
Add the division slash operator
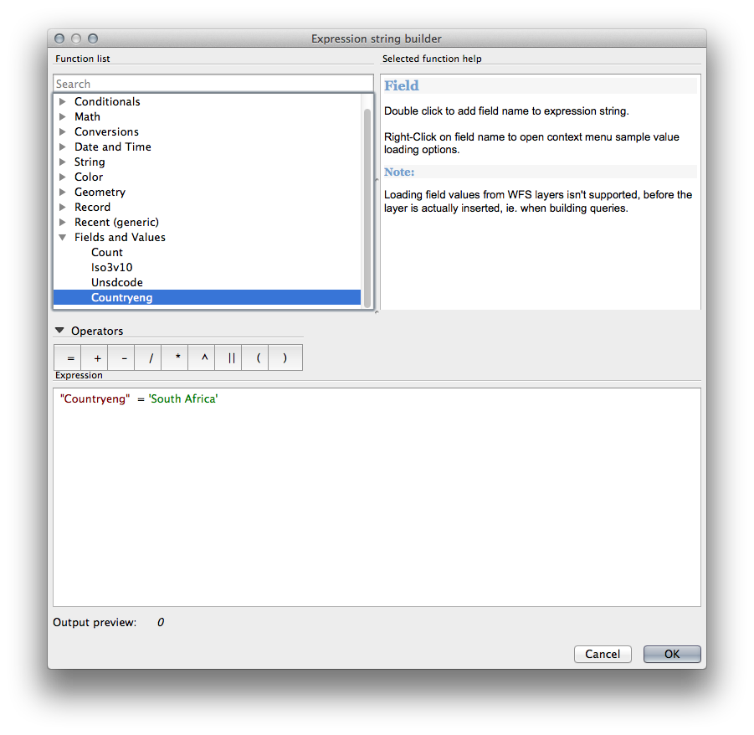point(151,358)
